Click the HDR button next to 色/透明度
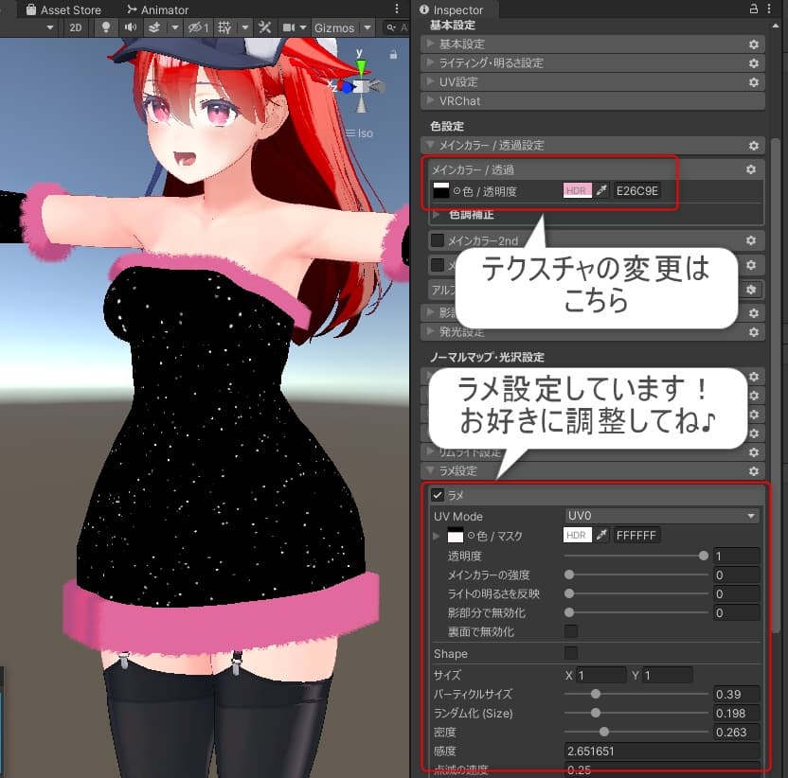 pos(577,190)
